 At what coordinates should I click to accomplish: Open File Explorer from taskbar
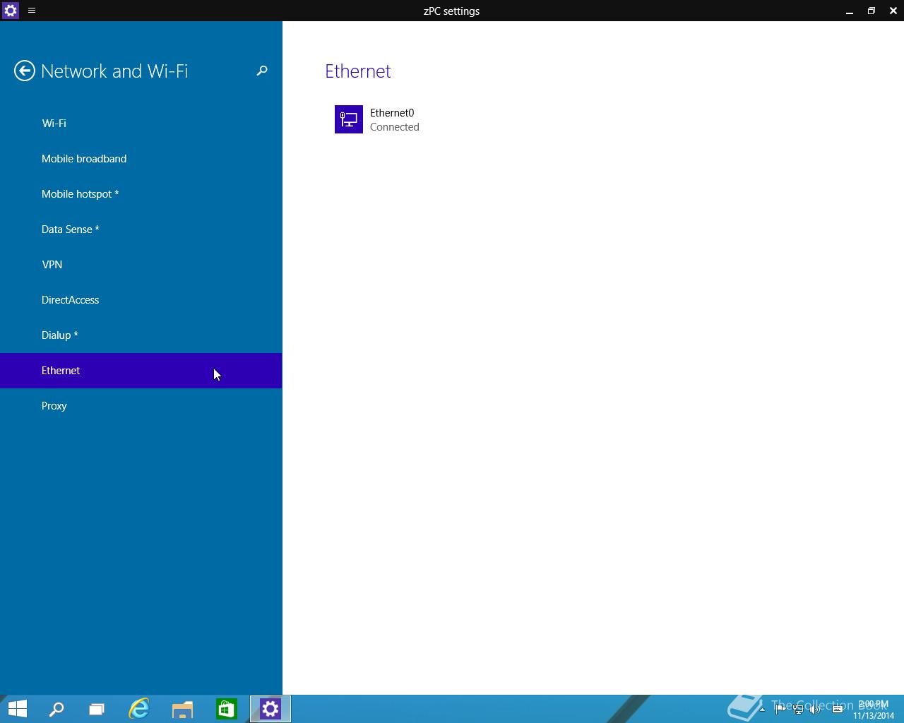pos(182,709)
